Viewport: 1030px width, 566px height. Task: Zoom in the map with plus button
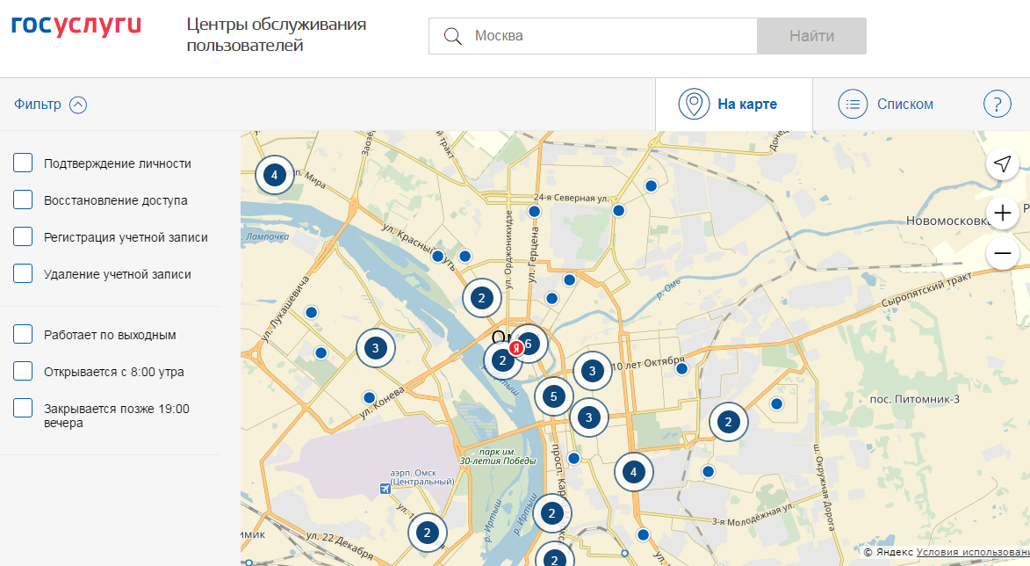point(1002,212)
